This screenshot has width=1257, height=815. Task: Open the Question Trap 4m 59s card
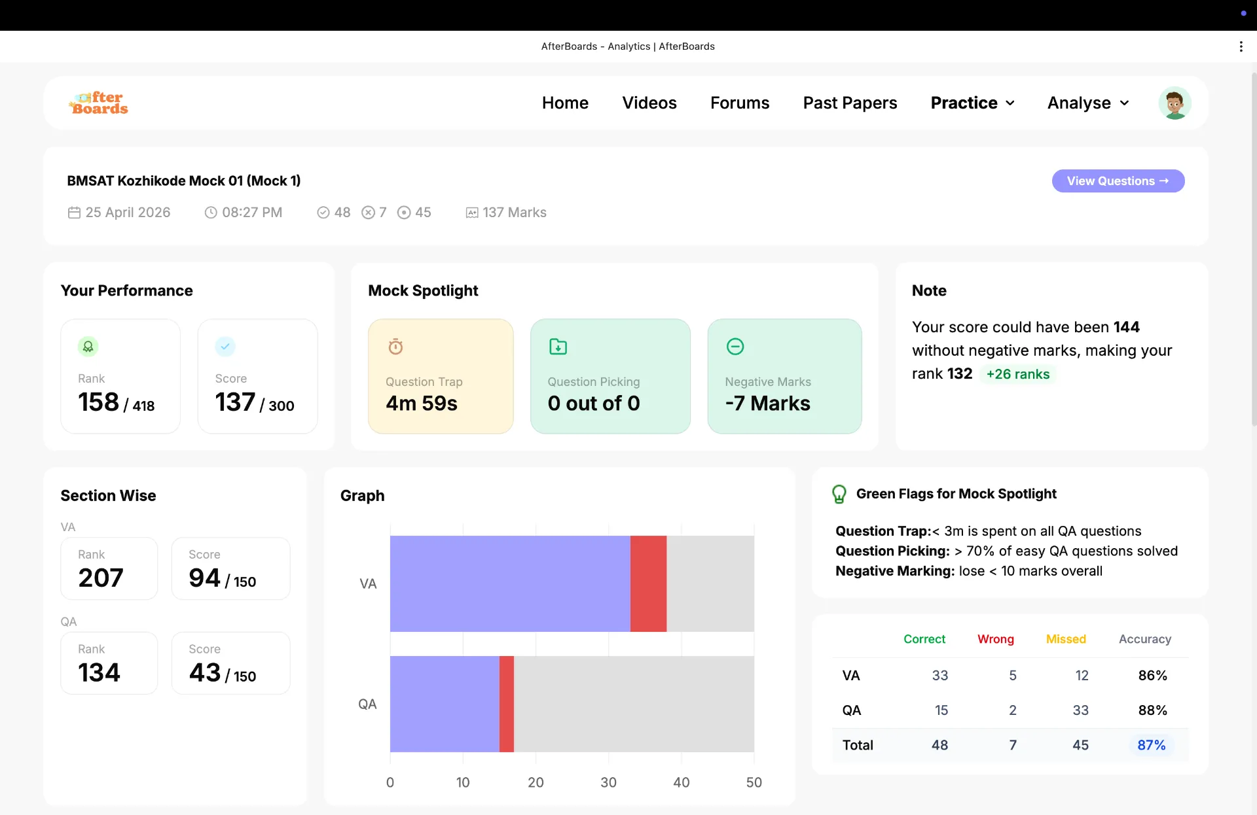pyautogui.click(x=441, y=376)
